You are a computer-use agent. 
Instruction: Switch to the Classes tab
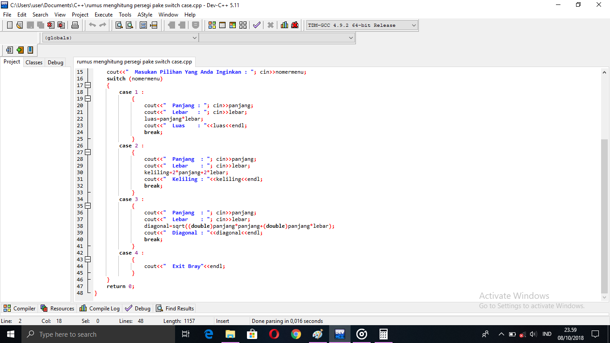(33, 62)
